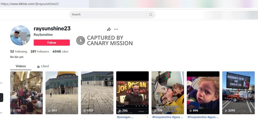Switch to the Videos tab
Image resolution: width=258 pixels, height=121 pixels.
(x=21, y=66)
